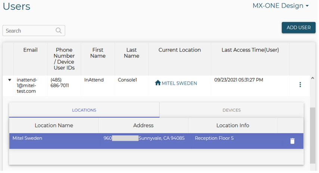
Task: Click the Last Access Time(User) column header
Action: tap(250, 50)
